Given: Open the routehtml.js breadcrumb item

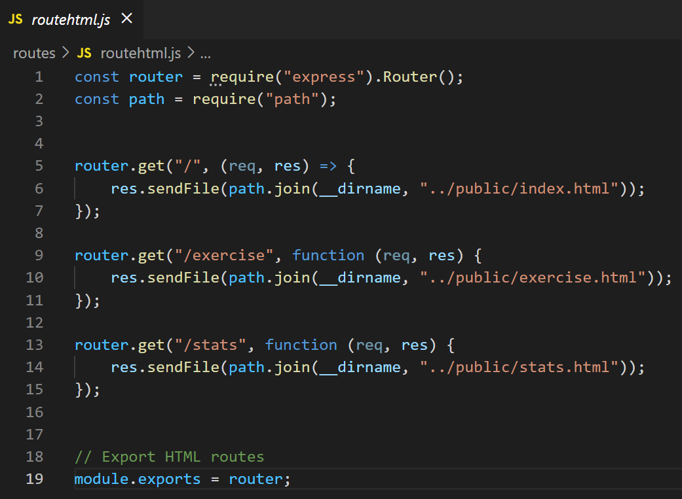Looking at the screenshot, I should [140, 53].
